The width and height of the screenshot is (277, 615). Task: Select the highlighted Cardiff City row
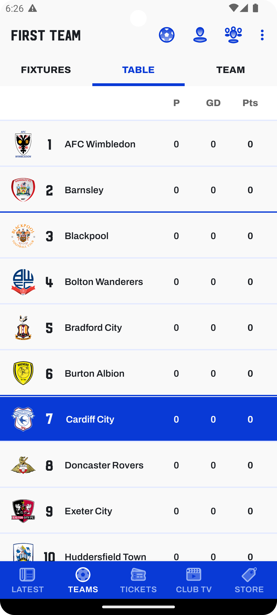point(138,419)
